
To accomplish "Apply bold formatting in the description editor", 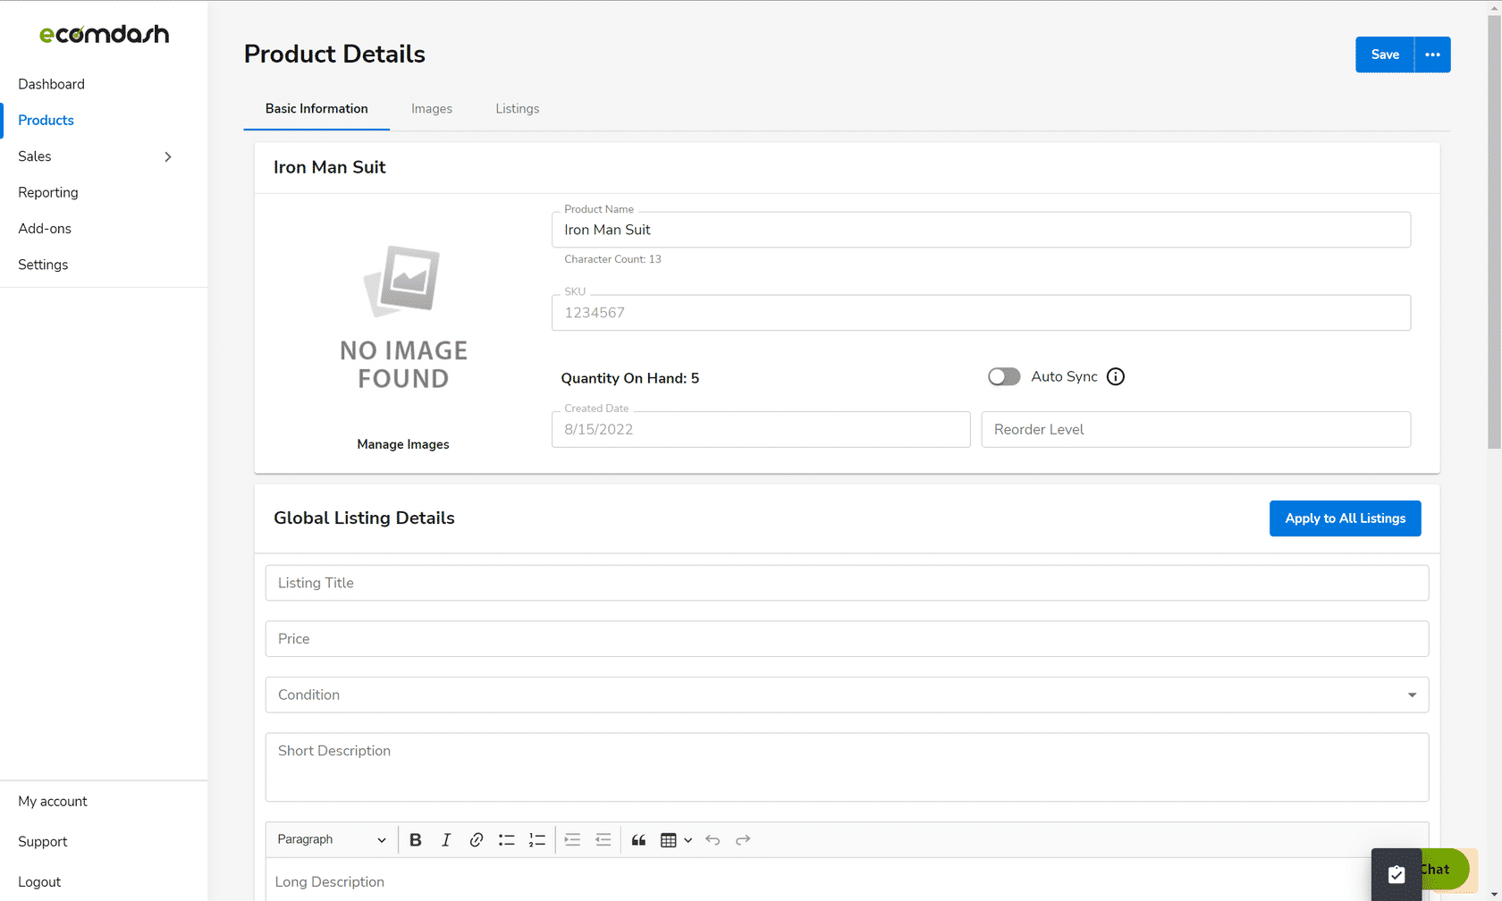I will (415, 839).
